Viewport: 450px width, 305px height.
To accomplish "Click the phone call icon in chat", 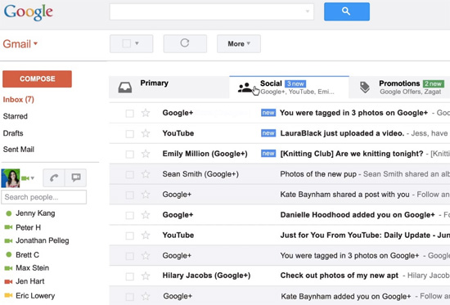I will [54, 178].
